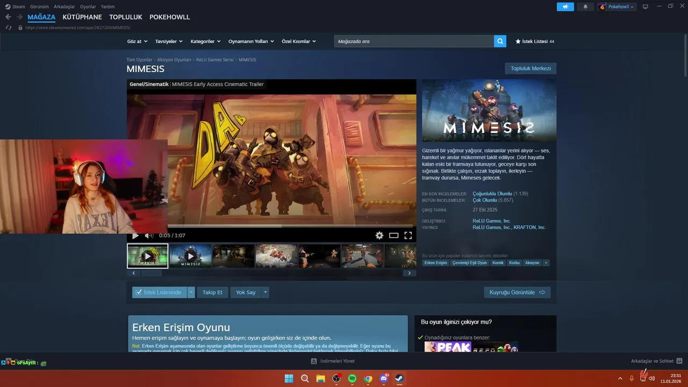Open the Arkadaşlar menu
Screen dimensions: 688x387
coord(64,6)
